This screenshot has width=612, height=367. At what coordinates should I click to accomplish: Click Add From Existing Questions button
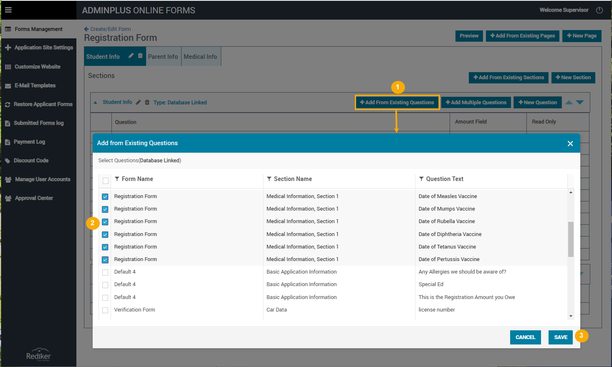point(397,103)
